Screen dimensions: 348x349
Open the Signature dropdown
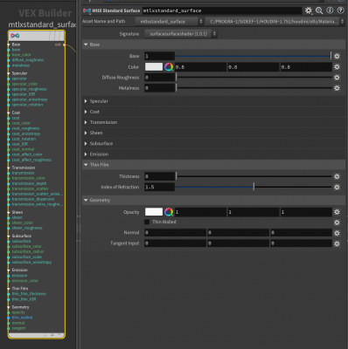(x=181, y=34)
